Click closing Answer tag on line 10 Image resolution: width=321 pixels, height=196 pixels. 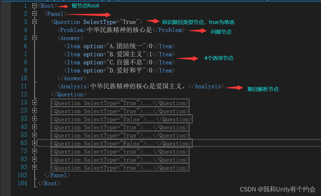[72, 78]
